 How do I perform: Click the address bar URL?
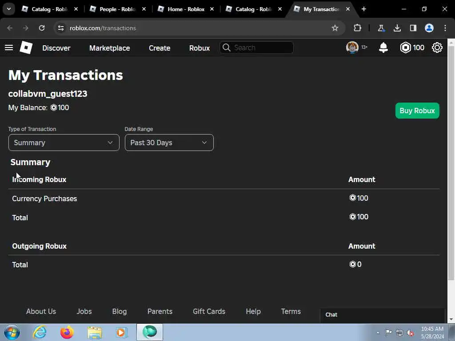click(103, 28)
